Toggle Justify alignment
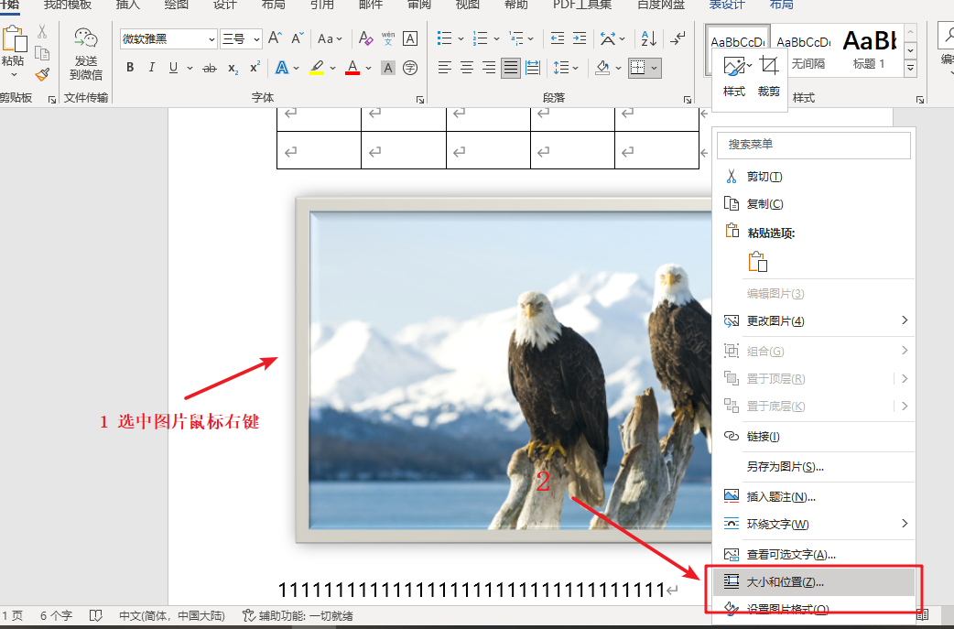 [511, 68]
